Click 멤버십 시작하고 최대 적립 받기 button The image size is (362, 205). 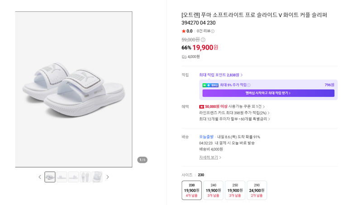(268, 93)
